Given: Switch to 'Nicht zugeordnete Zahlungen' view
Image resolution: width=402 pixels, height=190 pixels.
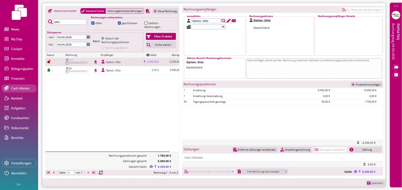Looking at the screenshot, I should tap(125, 11).
